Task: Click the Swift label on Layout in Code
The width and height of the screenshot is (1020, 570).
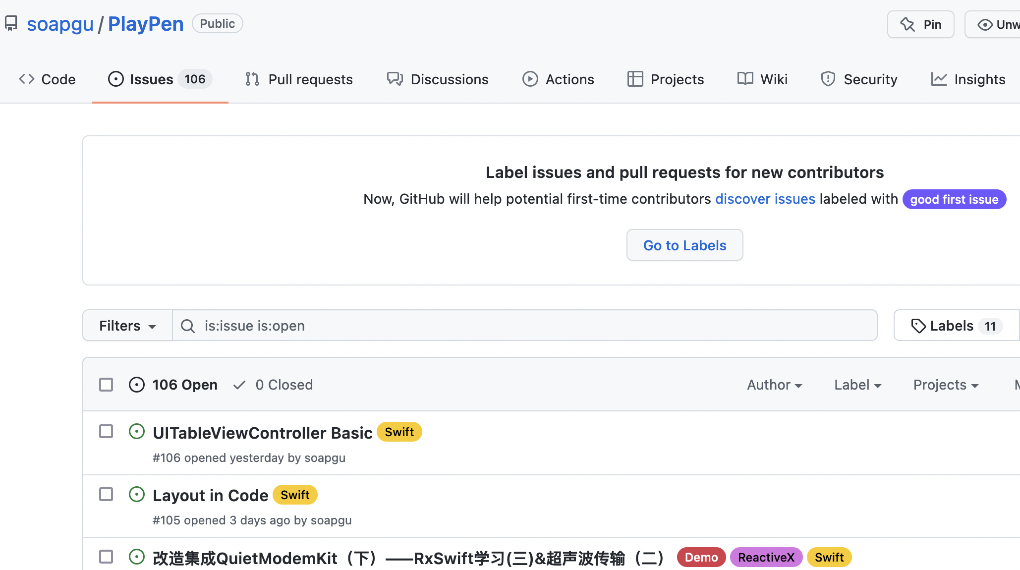Action: pos(295,495)
